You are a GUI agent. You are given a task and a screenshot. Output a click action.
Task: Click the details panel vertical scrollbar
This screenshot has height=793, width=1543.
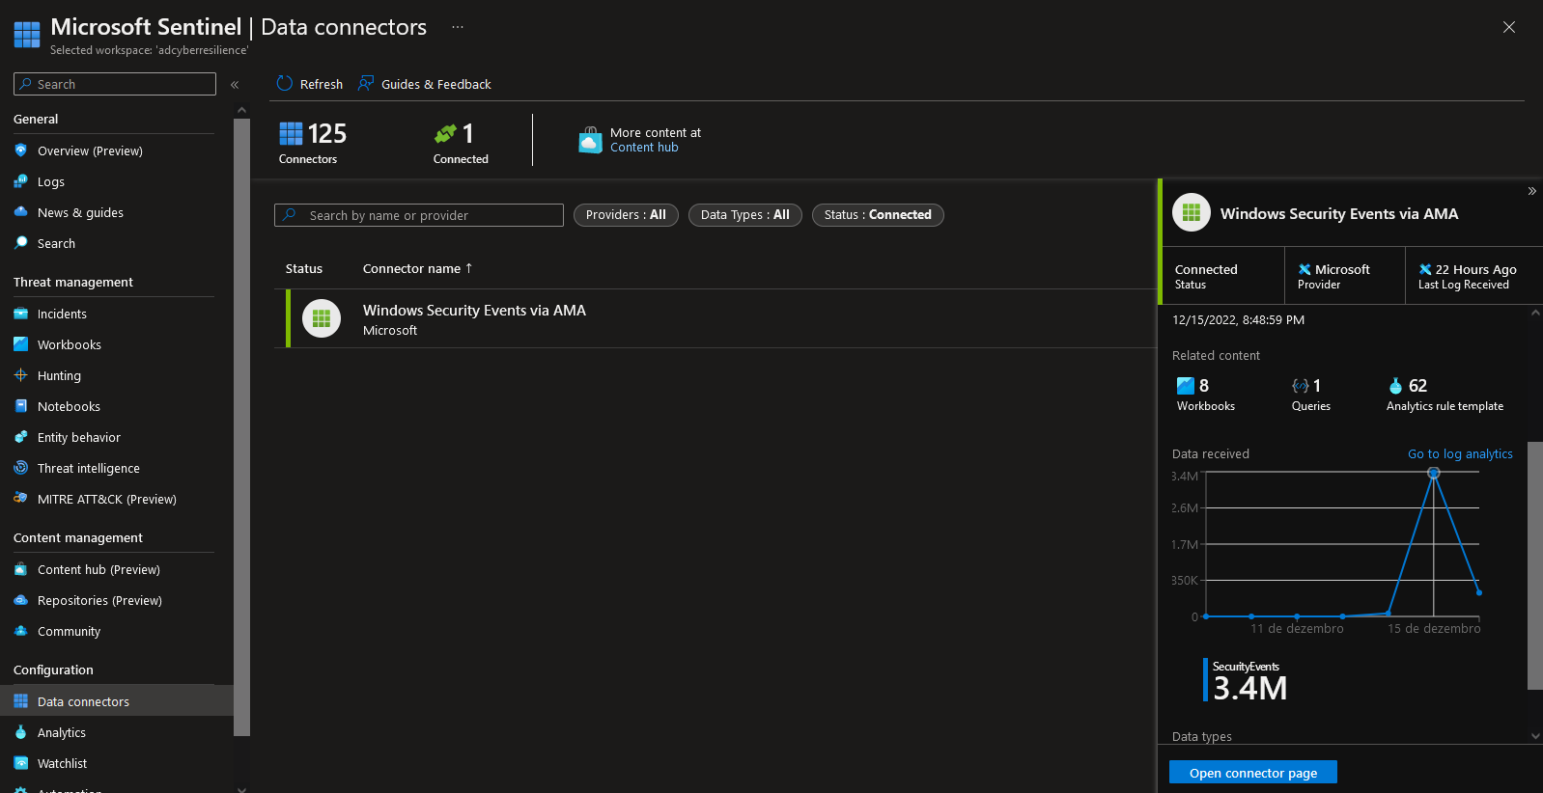pos(1535,565)
